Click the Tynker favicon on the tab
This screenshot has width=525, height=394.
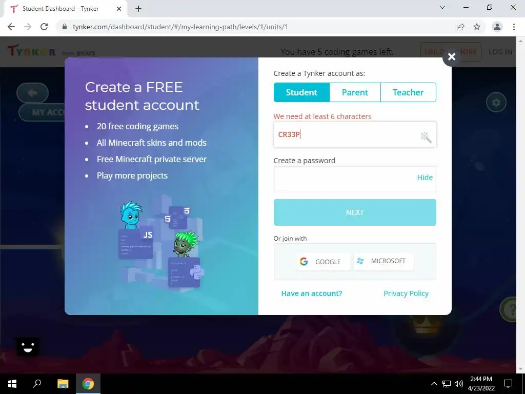click(x=14, y=9)
